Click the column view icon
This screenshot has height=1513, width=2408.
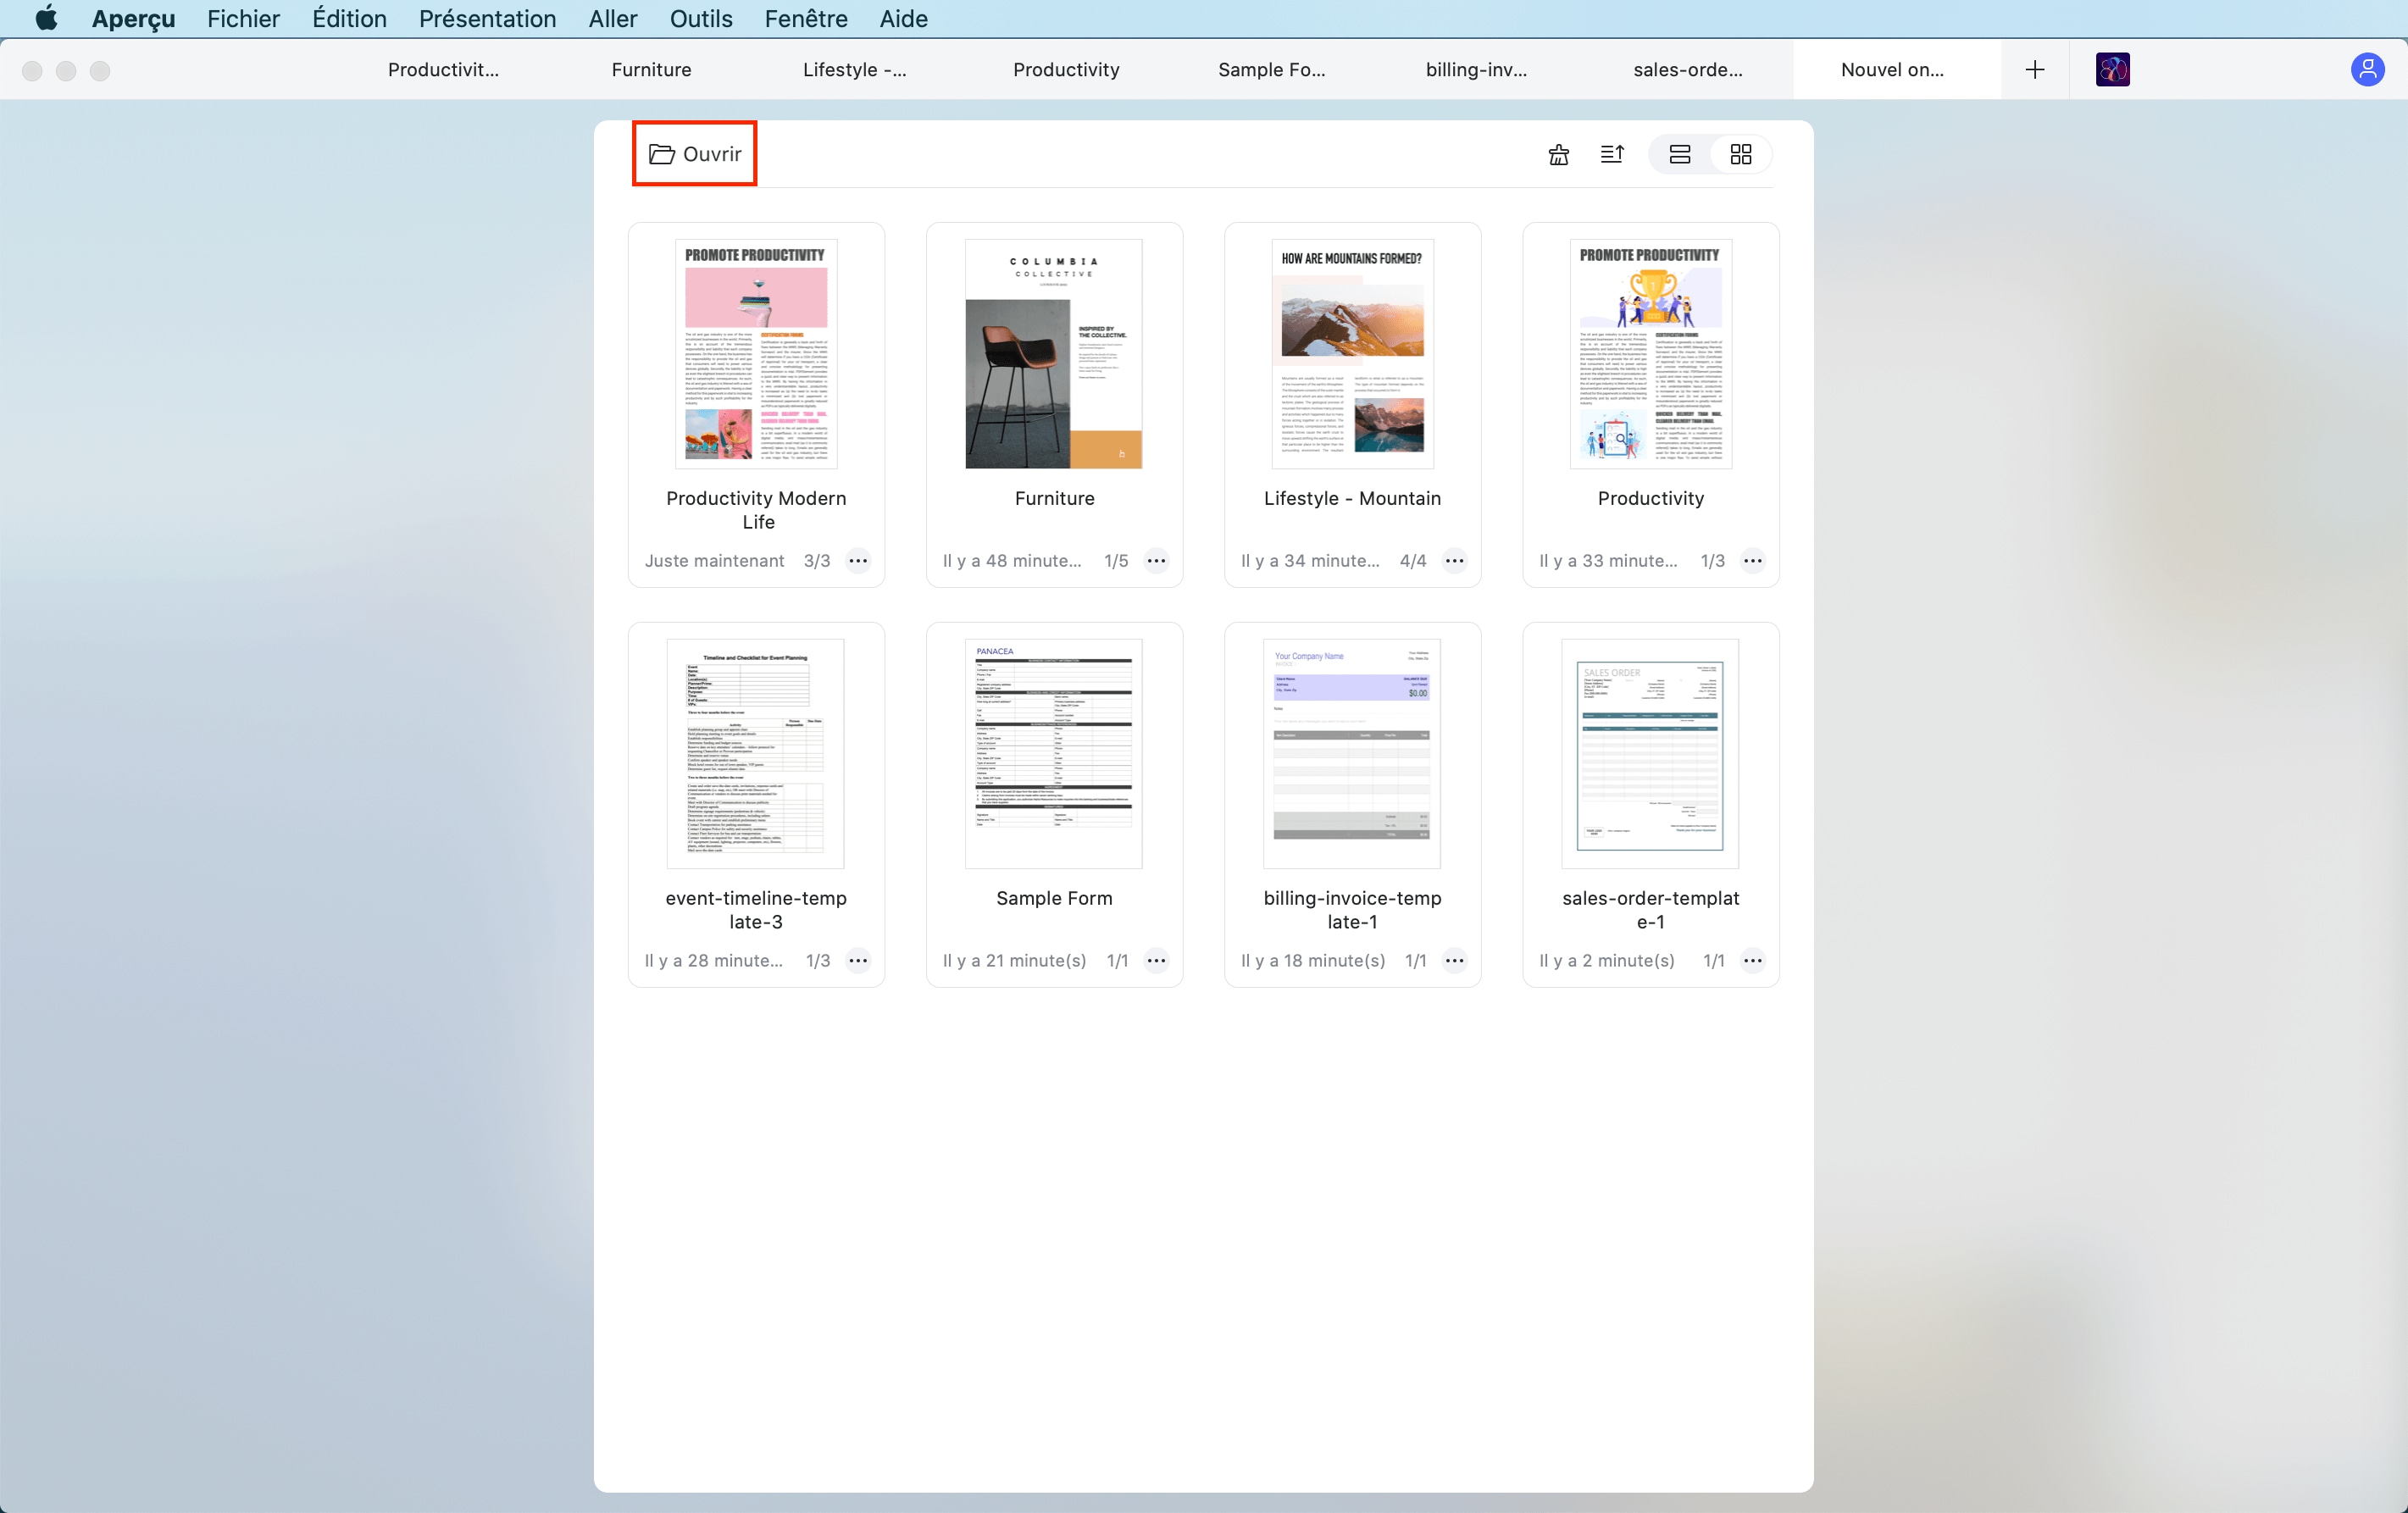pyautogui.click(x=1678, y=153)
